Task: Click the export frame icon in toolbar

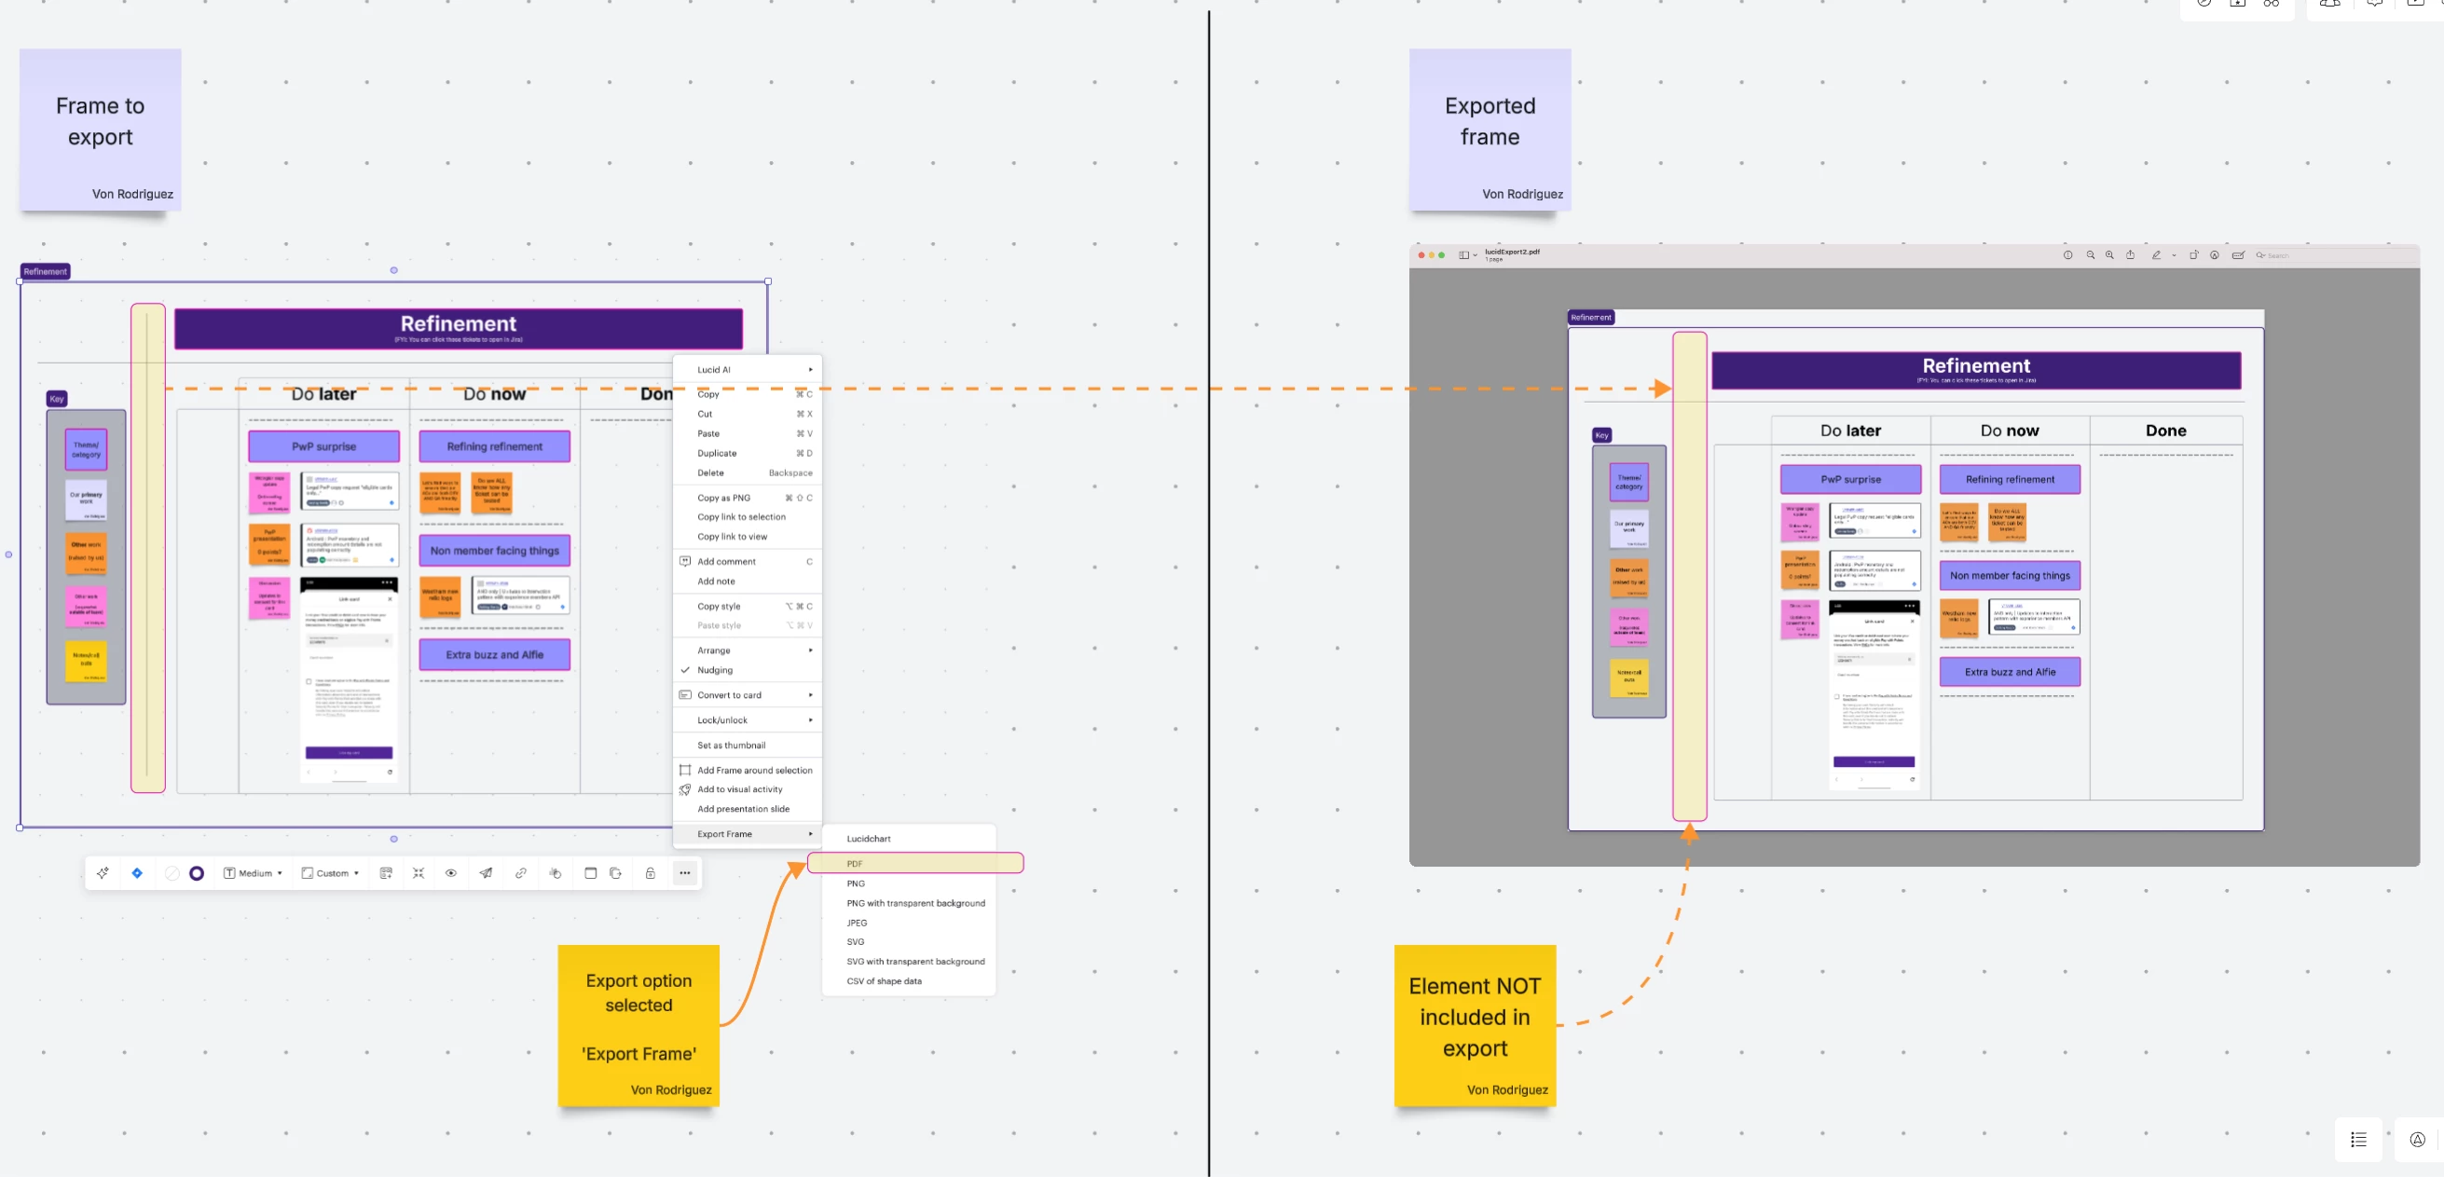Action: (616, 872)
